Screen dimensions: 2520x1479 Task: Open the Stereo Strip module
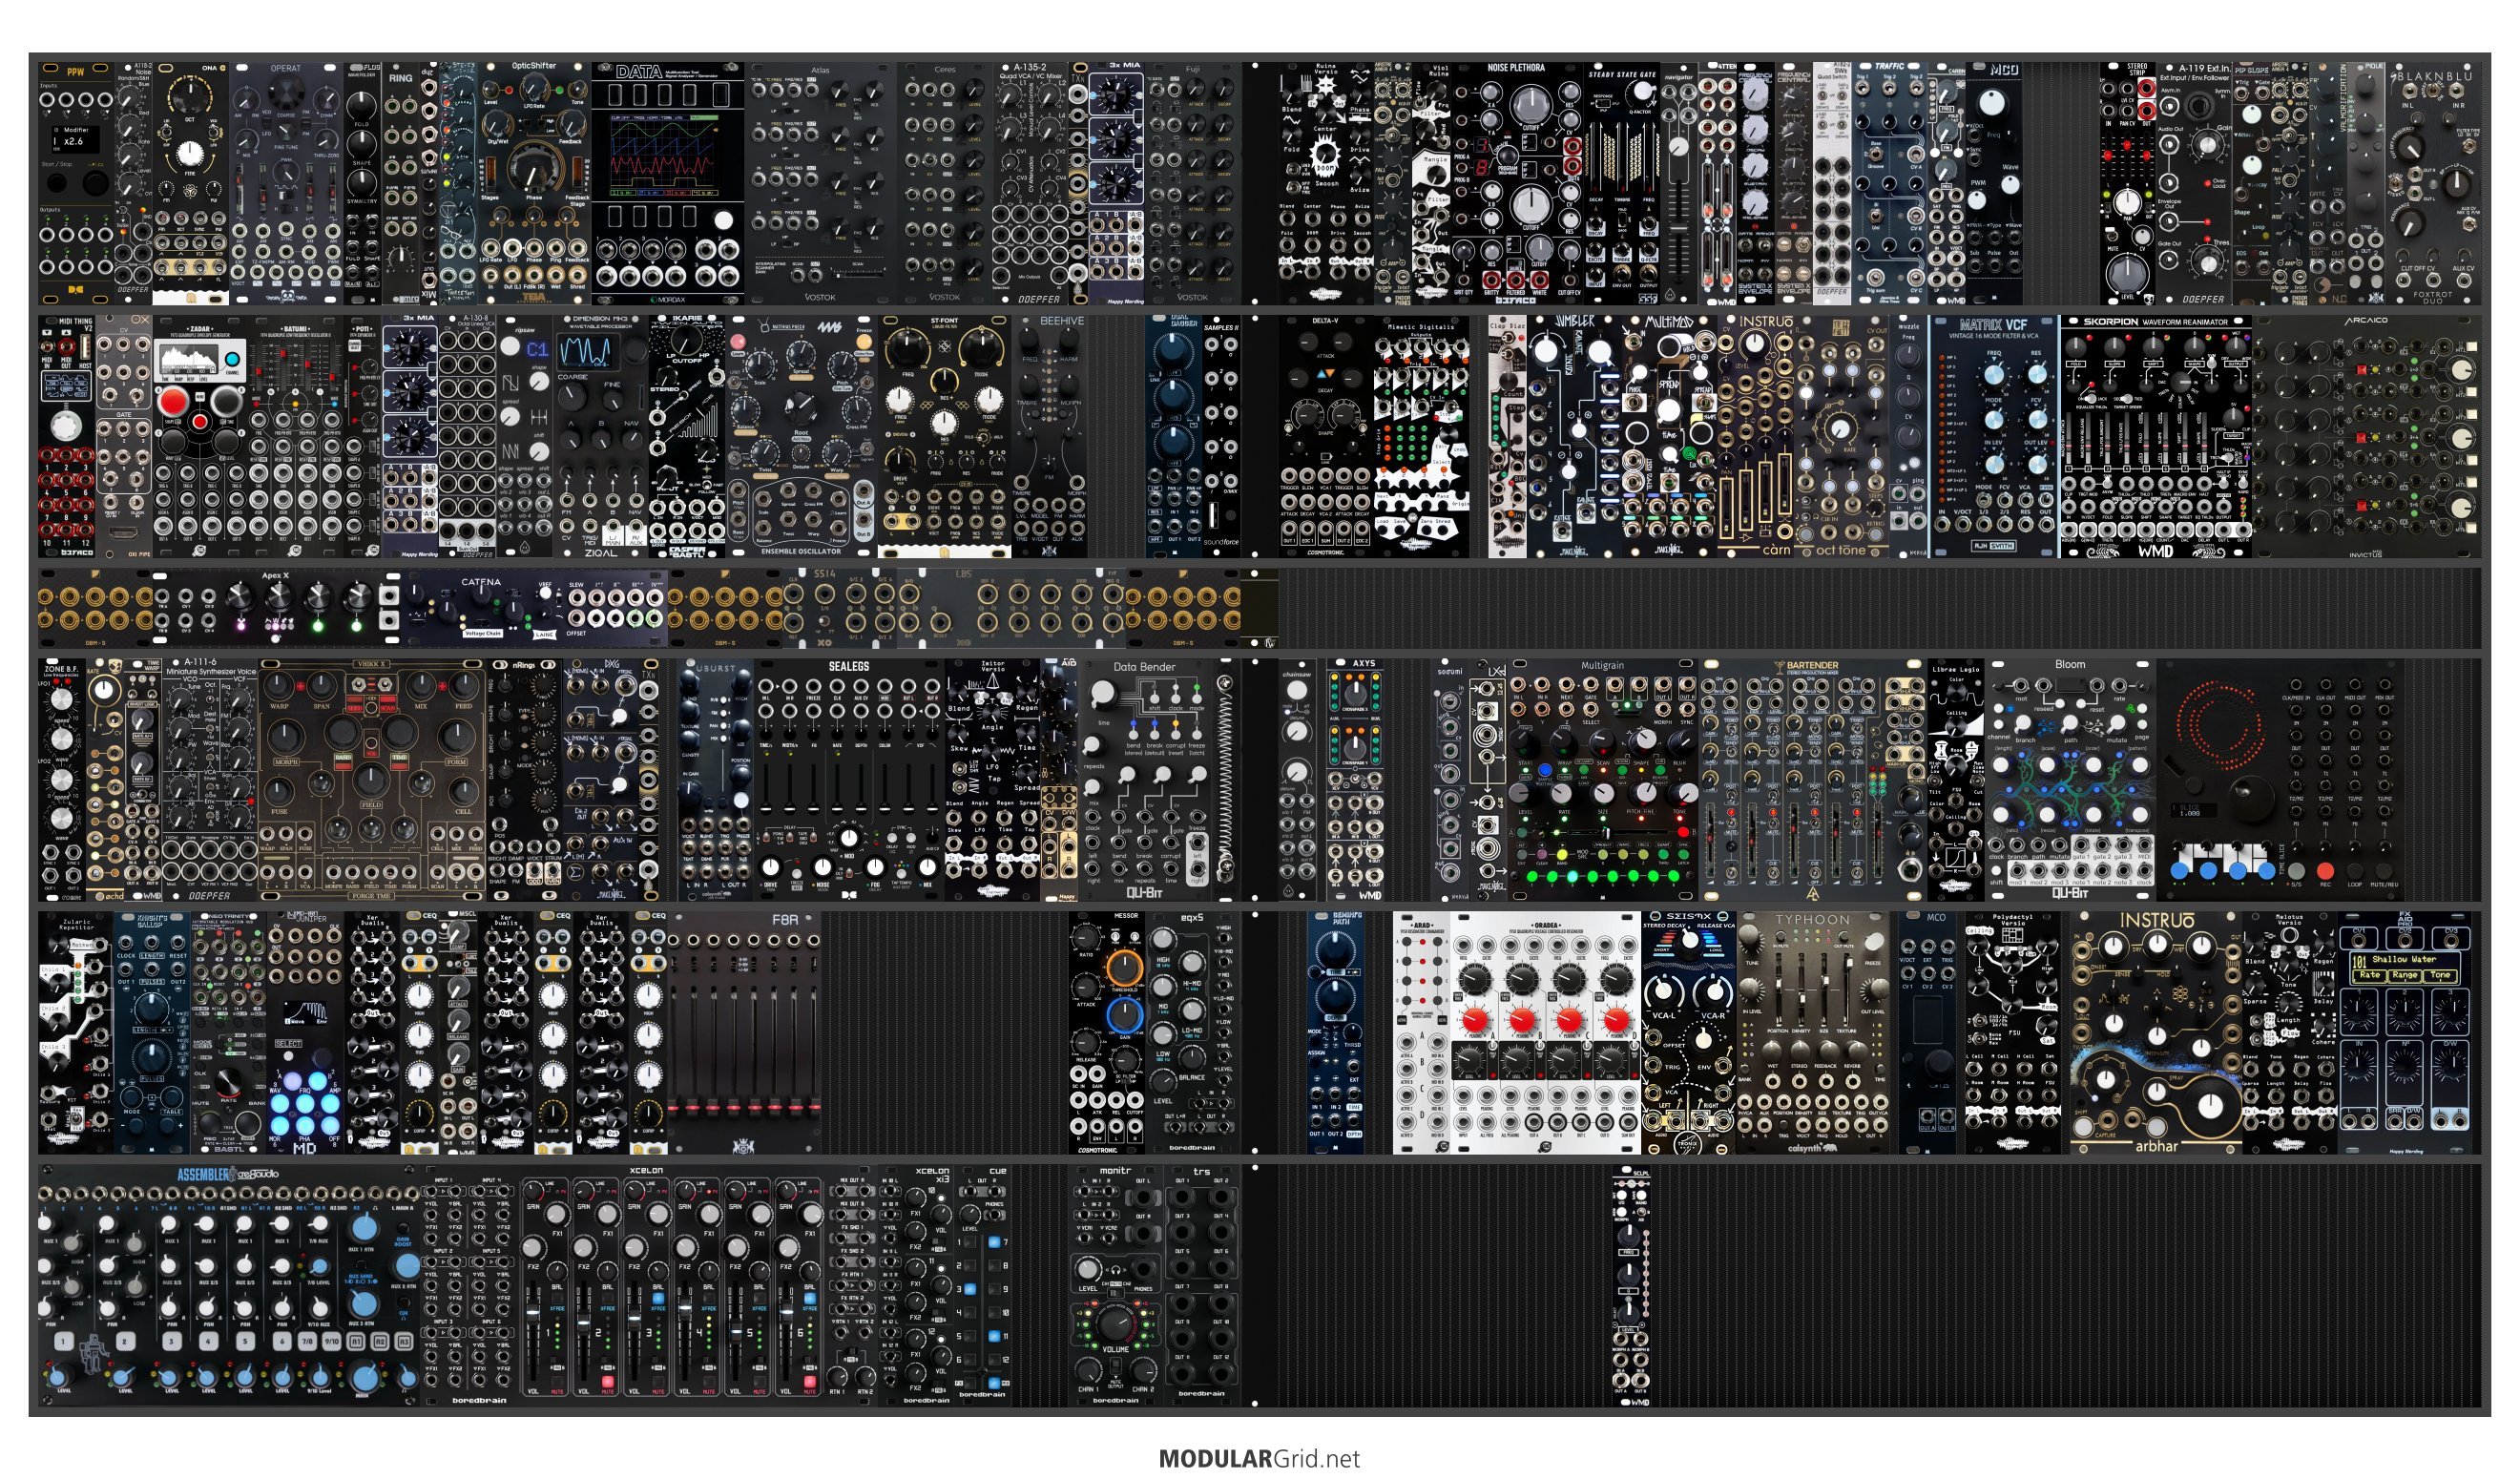[2127, 183]
